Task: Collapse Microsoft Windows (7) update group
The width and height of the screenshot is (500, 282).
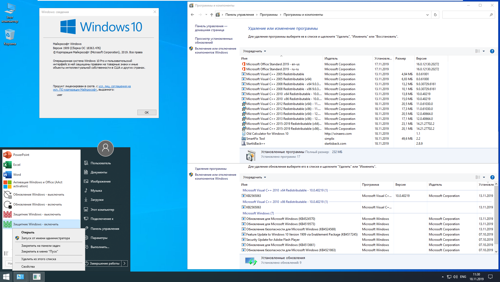Action: click(258, 213)
